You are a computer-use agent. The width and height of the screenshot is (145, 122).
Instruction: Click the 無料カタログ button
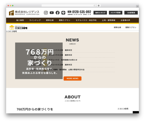pyautogui.click(x=100, y=13)
